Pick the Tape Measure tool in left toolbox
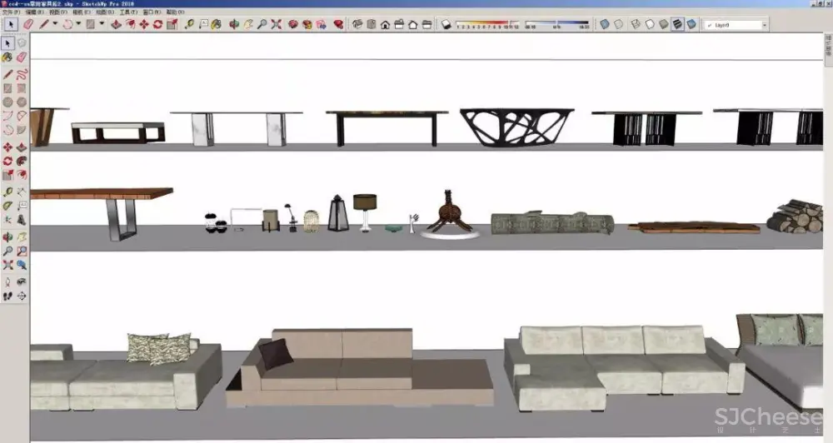 (x=8, y=192)
